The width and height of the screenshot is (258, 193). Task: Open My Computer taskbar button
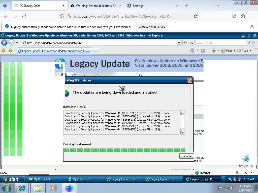tap(85, 179)
